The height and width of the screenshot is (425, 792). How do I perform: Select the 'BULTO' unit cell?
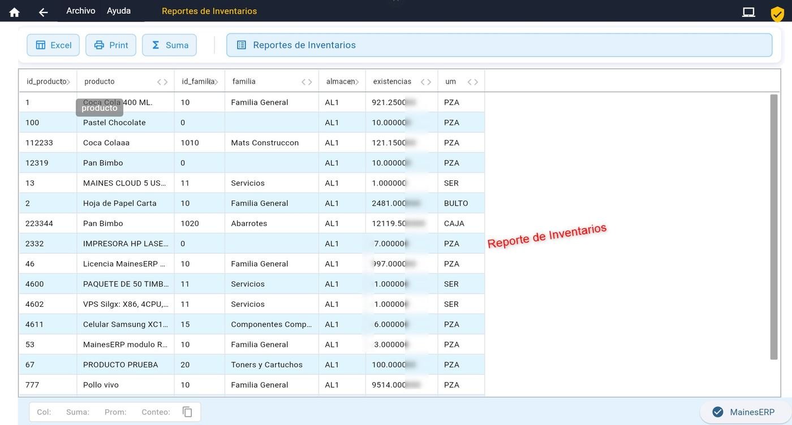point(461,203)
